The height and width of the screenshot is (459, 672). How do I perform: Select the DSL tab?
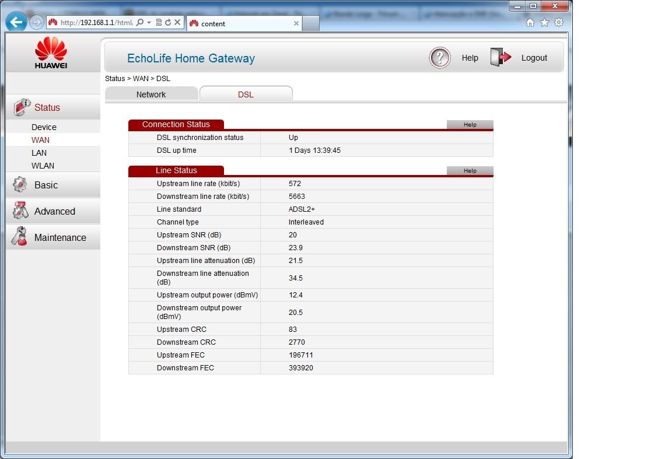click(x=246, y=94)
